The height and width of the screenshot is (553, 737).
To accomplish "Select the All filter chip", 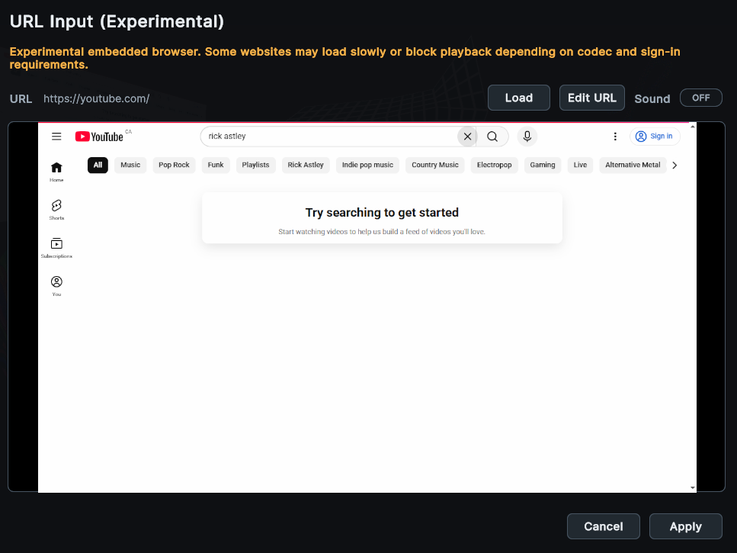I will [98, 165].
